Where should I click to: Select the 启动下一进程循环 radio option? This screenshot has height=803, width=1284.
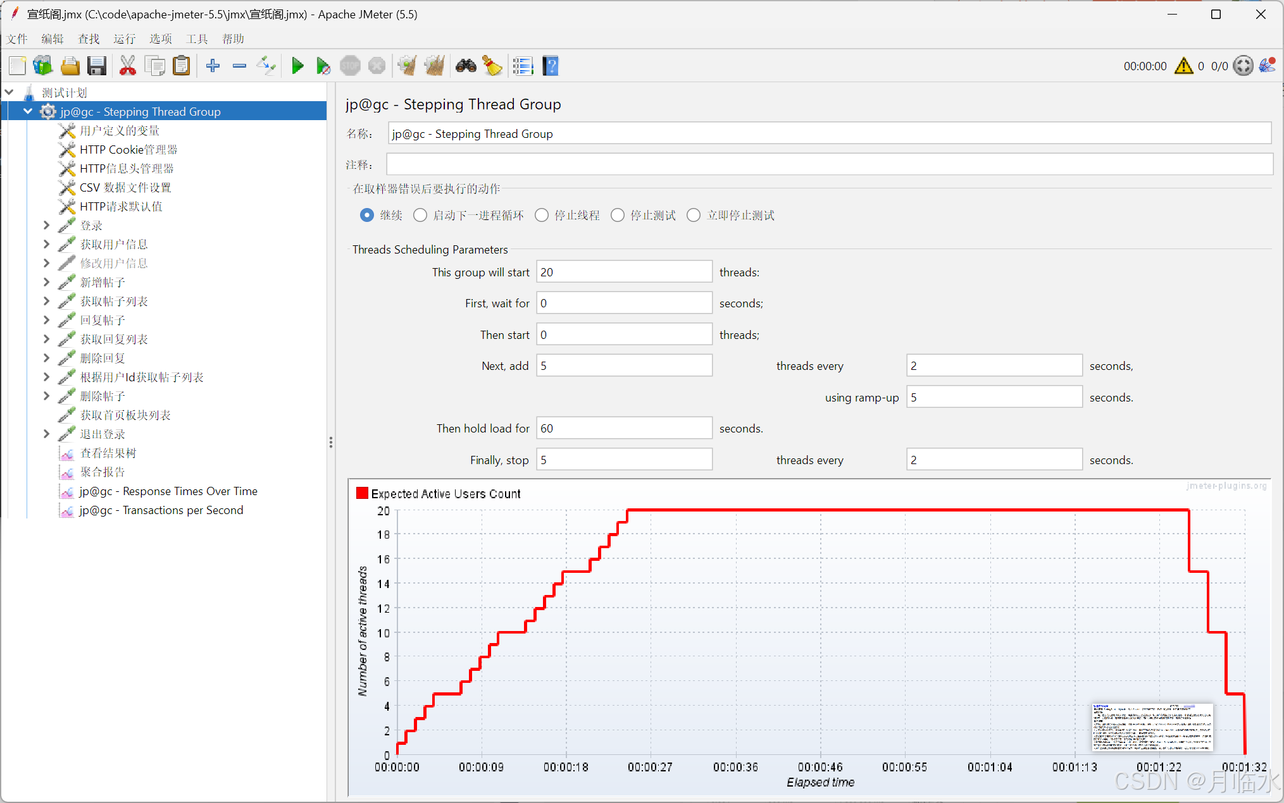coord(420,216)
